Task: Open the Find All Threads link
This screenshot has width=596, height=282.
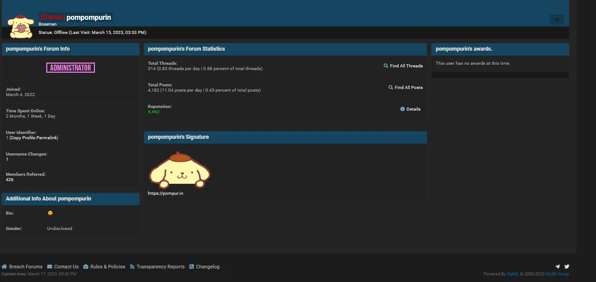Action: [407, 66]
